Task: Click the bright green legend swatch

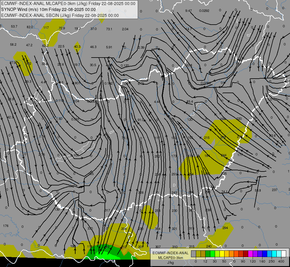Action: tap(212, 254)
